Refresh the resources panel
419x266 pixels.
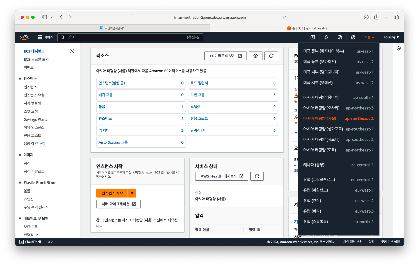click(x=271, y=56)
